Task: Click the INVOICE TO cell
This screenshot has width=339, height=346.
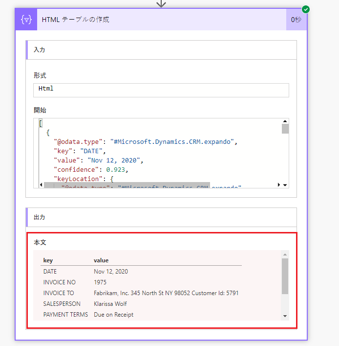Action: [59, 293]
